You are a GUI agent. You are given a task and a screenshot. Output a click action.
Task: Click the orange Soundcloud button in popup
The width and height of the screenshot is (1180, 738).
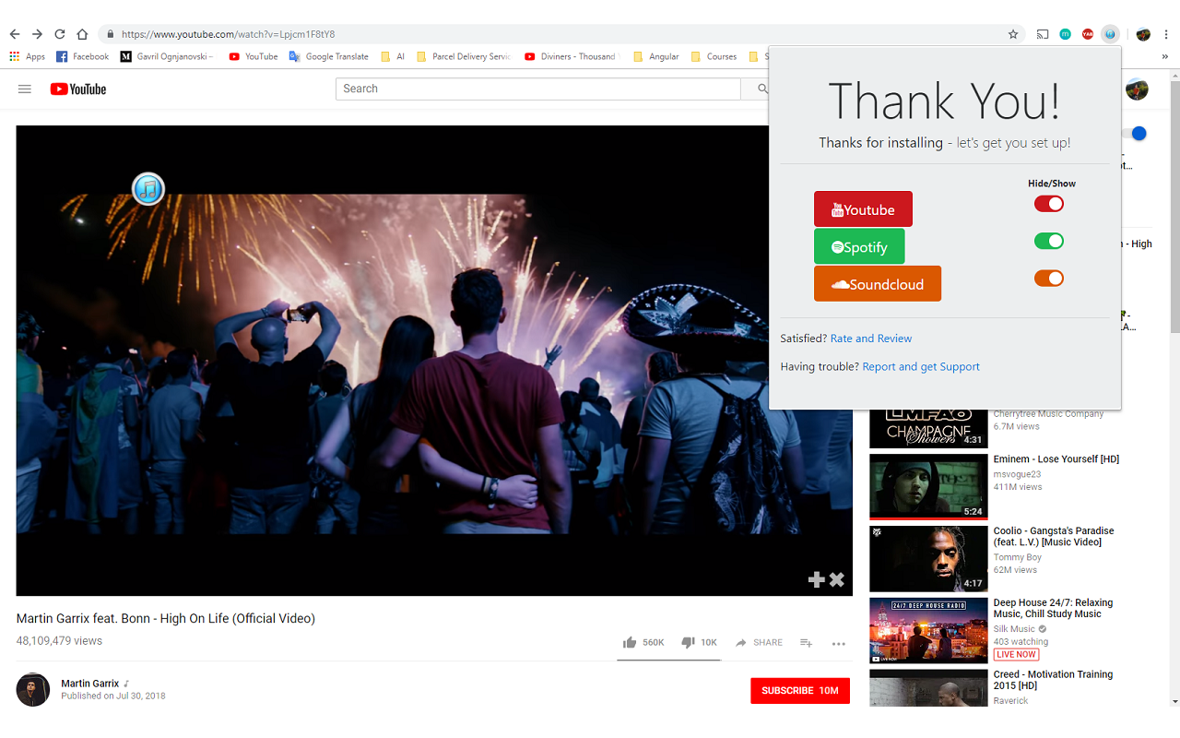[x=878, y=283]
